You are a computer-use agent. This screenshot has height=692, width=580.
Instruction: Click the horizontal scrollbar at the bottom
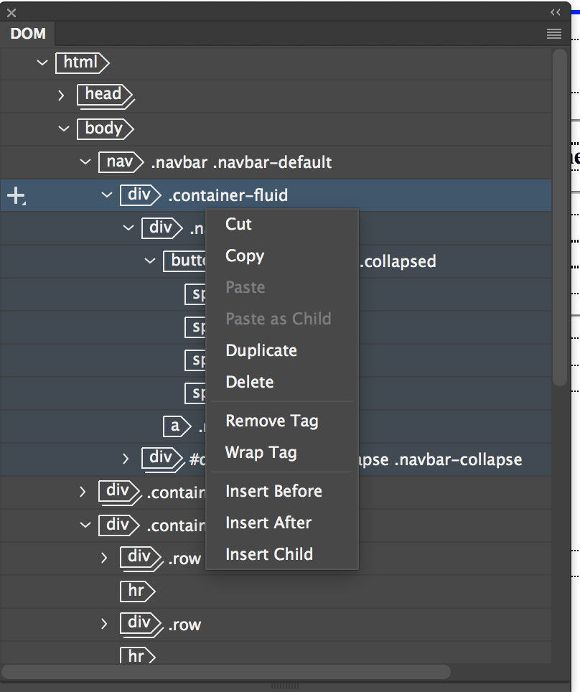230,671
